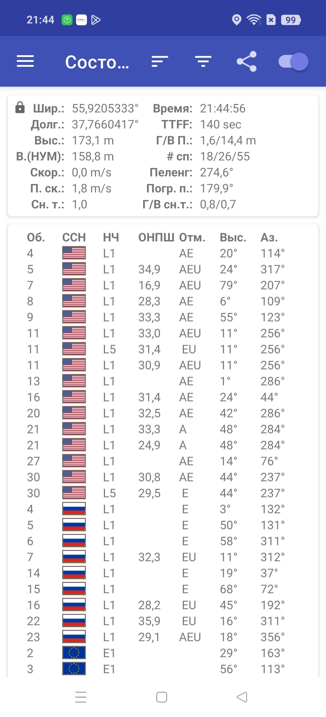Select GLONASS satellite 23 row flag
The image size is (326, 717).
click(x=74, y=637)
